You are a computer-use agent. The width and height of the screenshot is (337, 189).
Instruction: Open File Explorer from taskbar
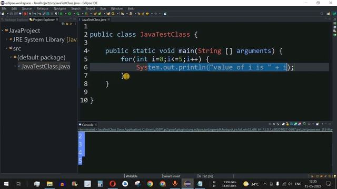click(49, 184)
